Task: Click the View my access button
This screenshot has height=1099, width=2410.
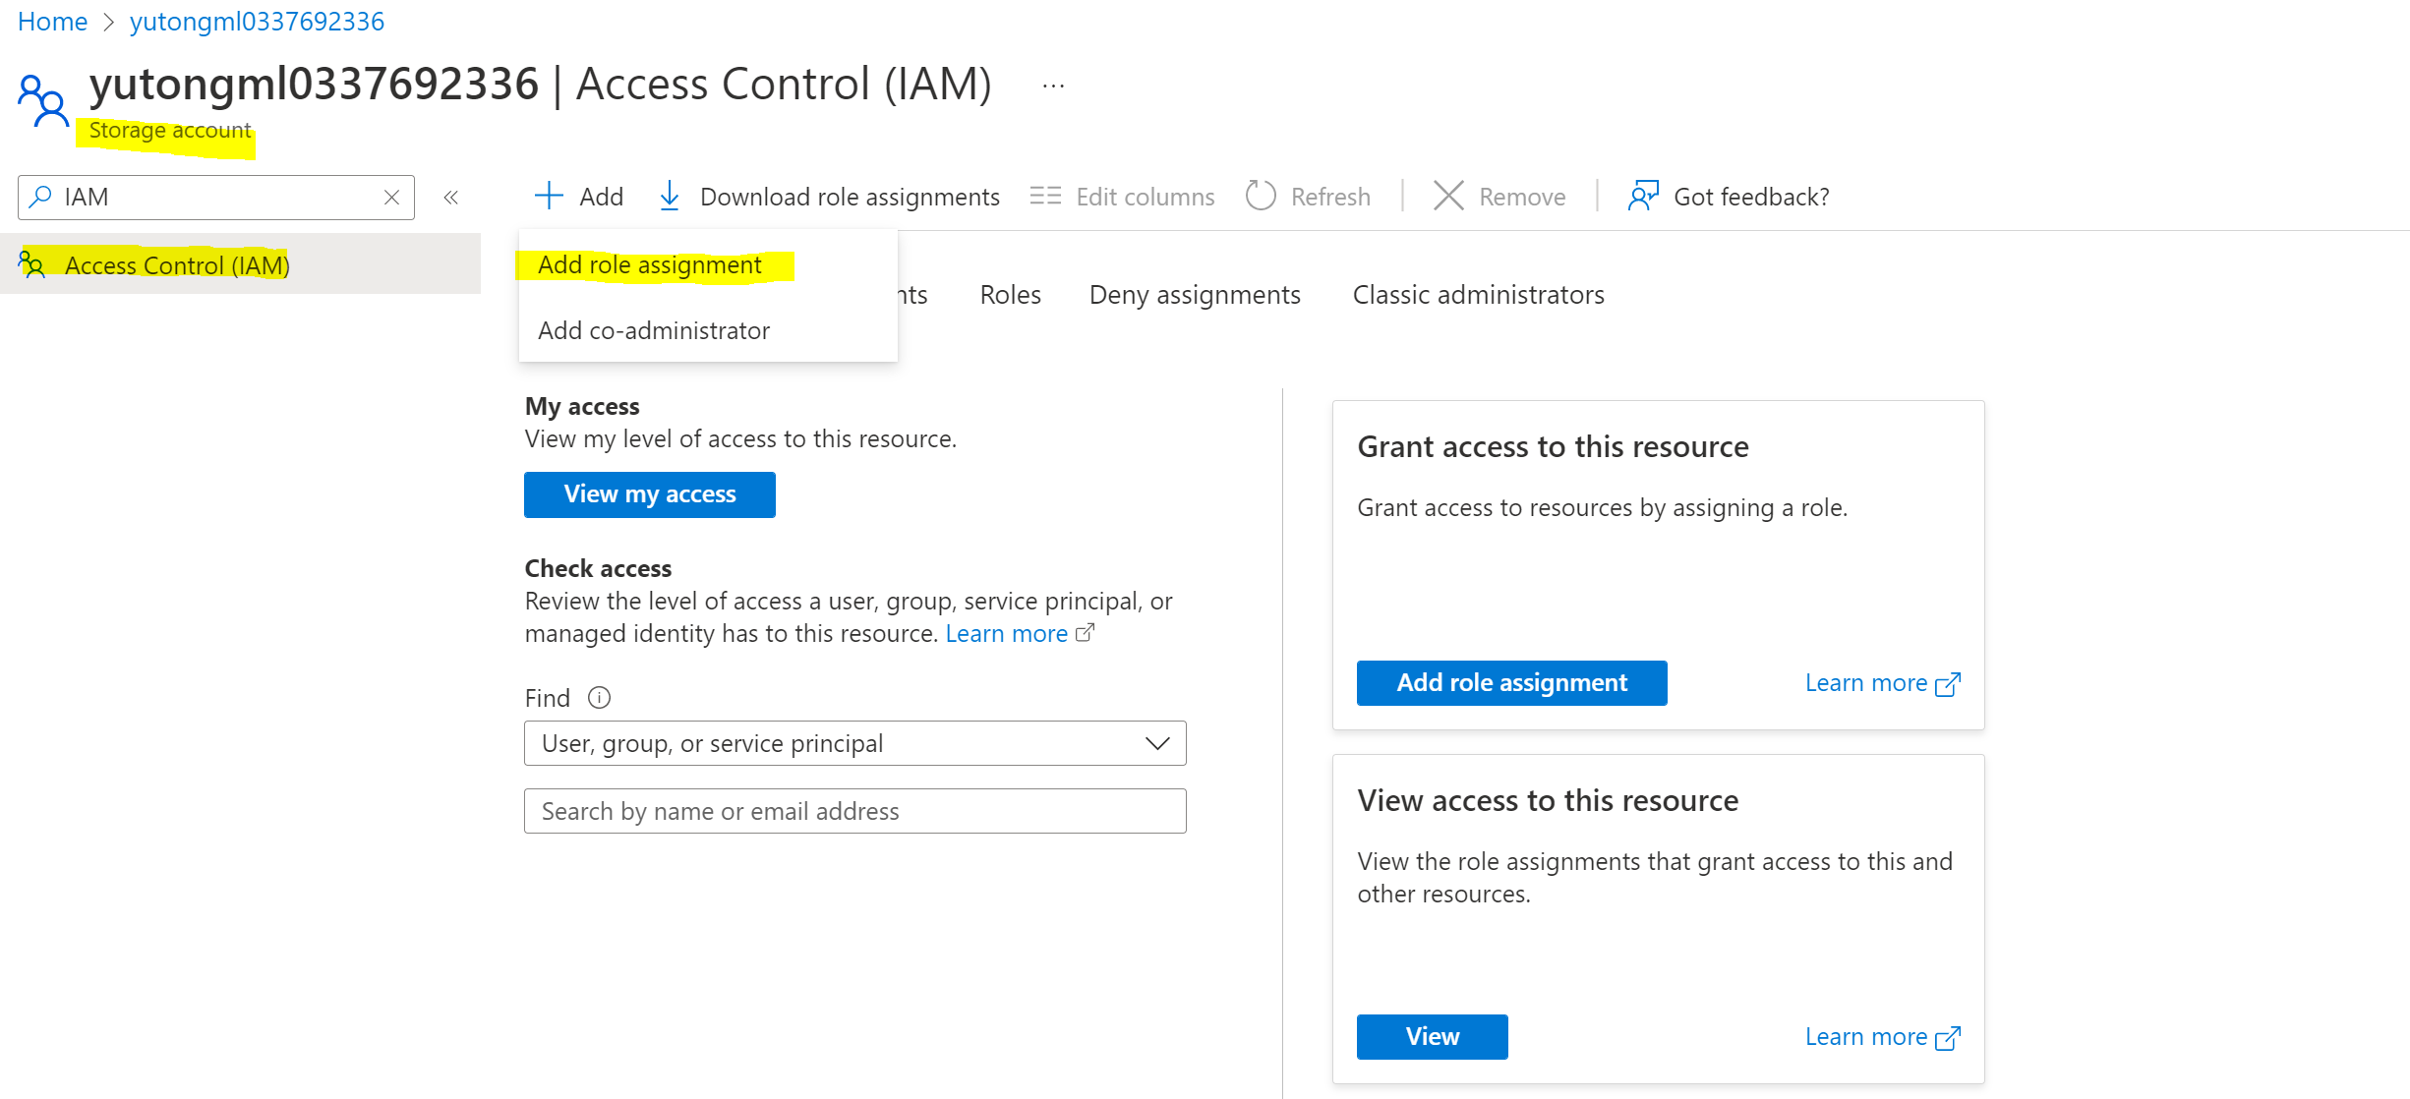Action: [x=650, y=494]
